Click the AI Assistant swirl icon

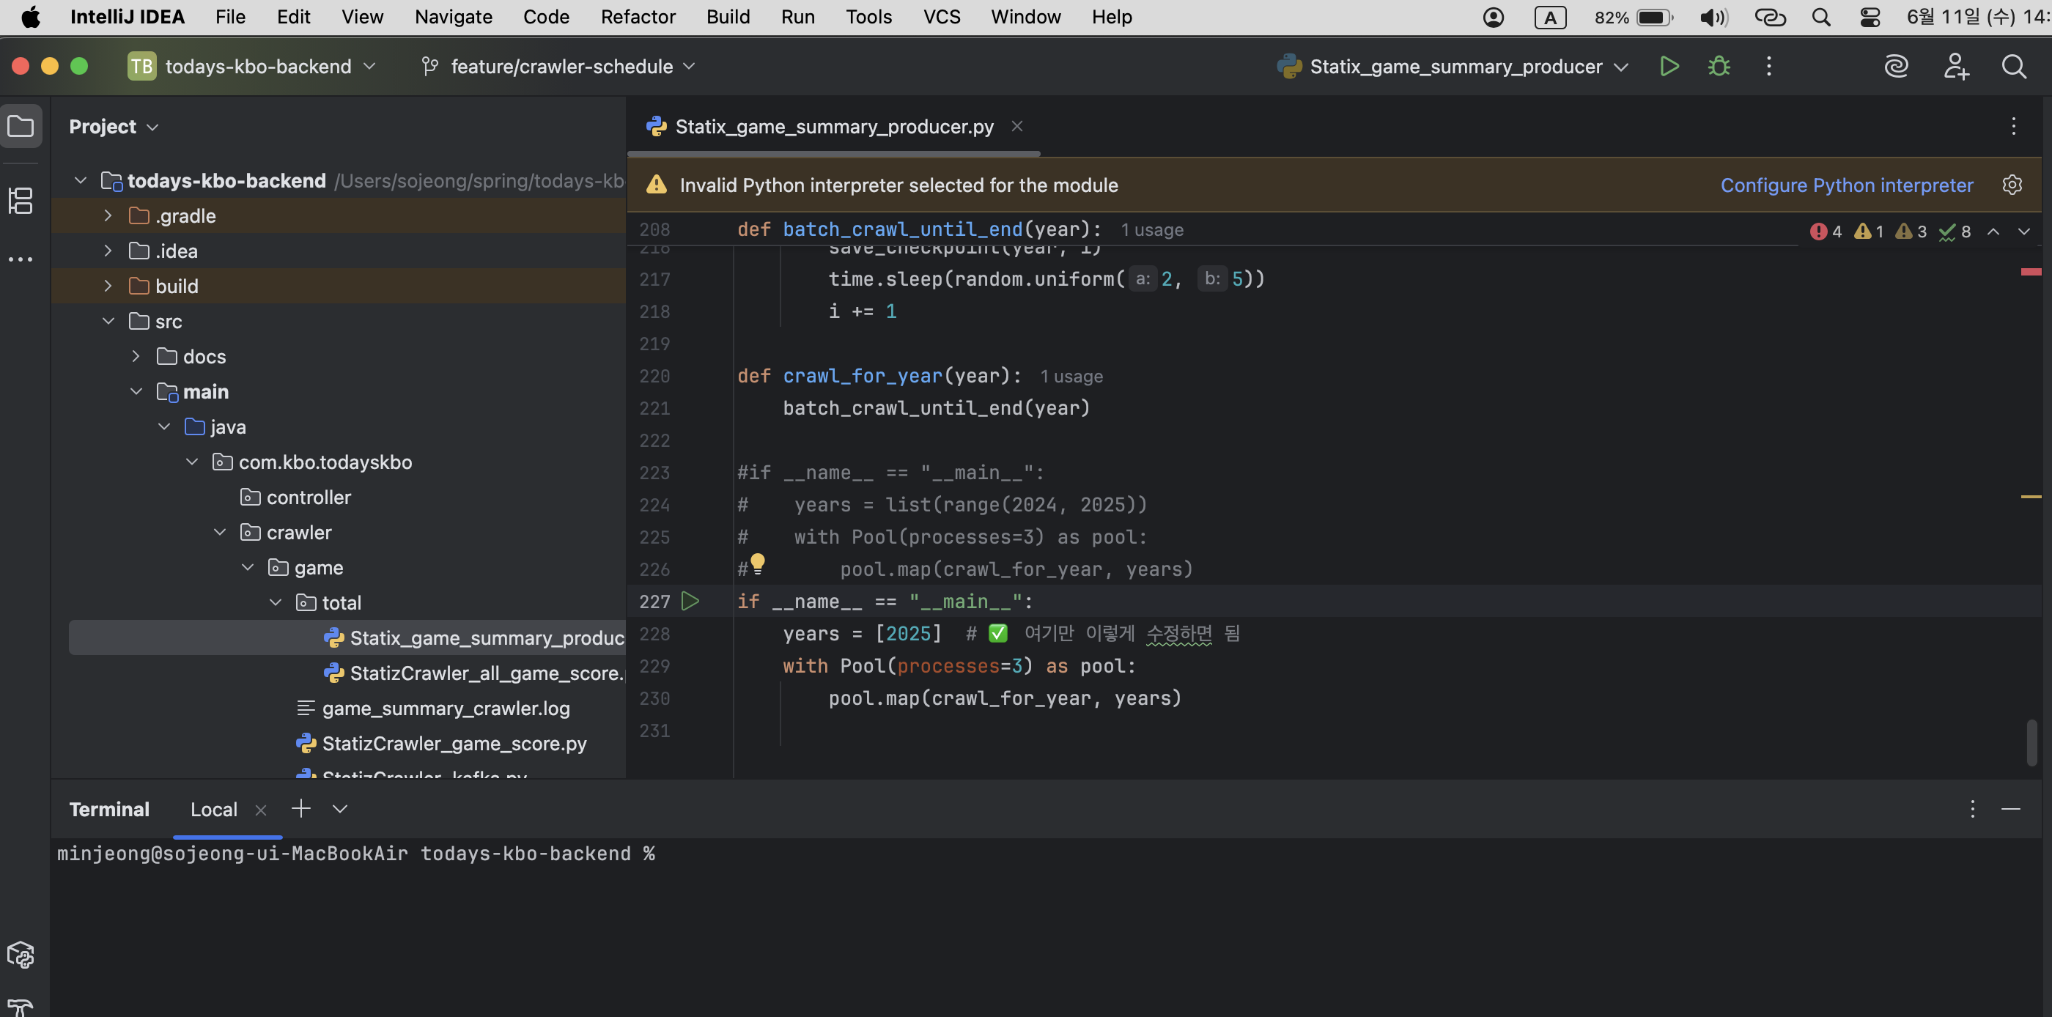[1896, 66]
